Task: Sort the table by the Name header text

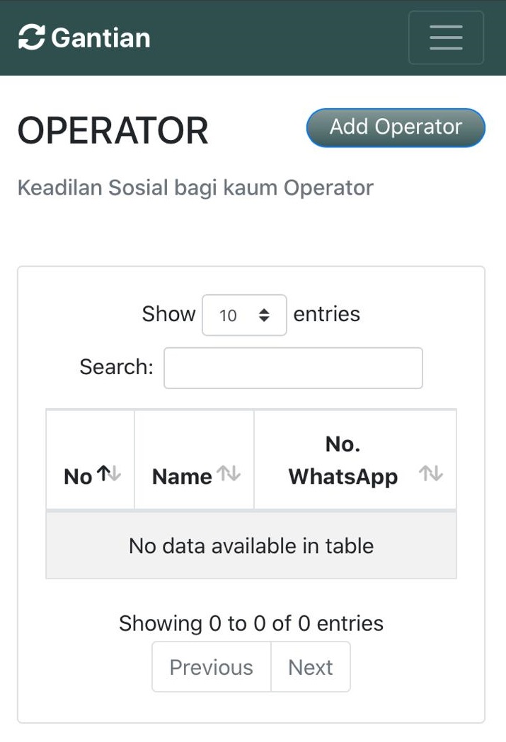Action: [x=182, y=477]
